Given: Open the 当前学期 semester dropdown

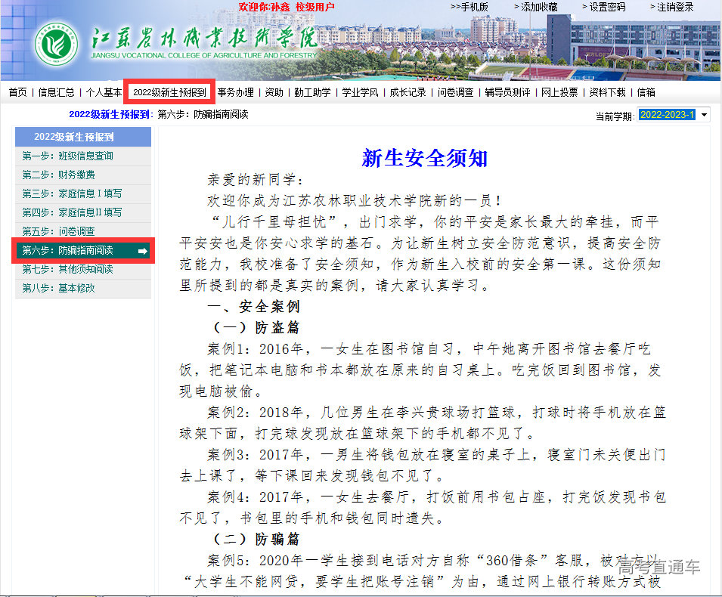Looking at the screenshot, I should tap(704, 115).
